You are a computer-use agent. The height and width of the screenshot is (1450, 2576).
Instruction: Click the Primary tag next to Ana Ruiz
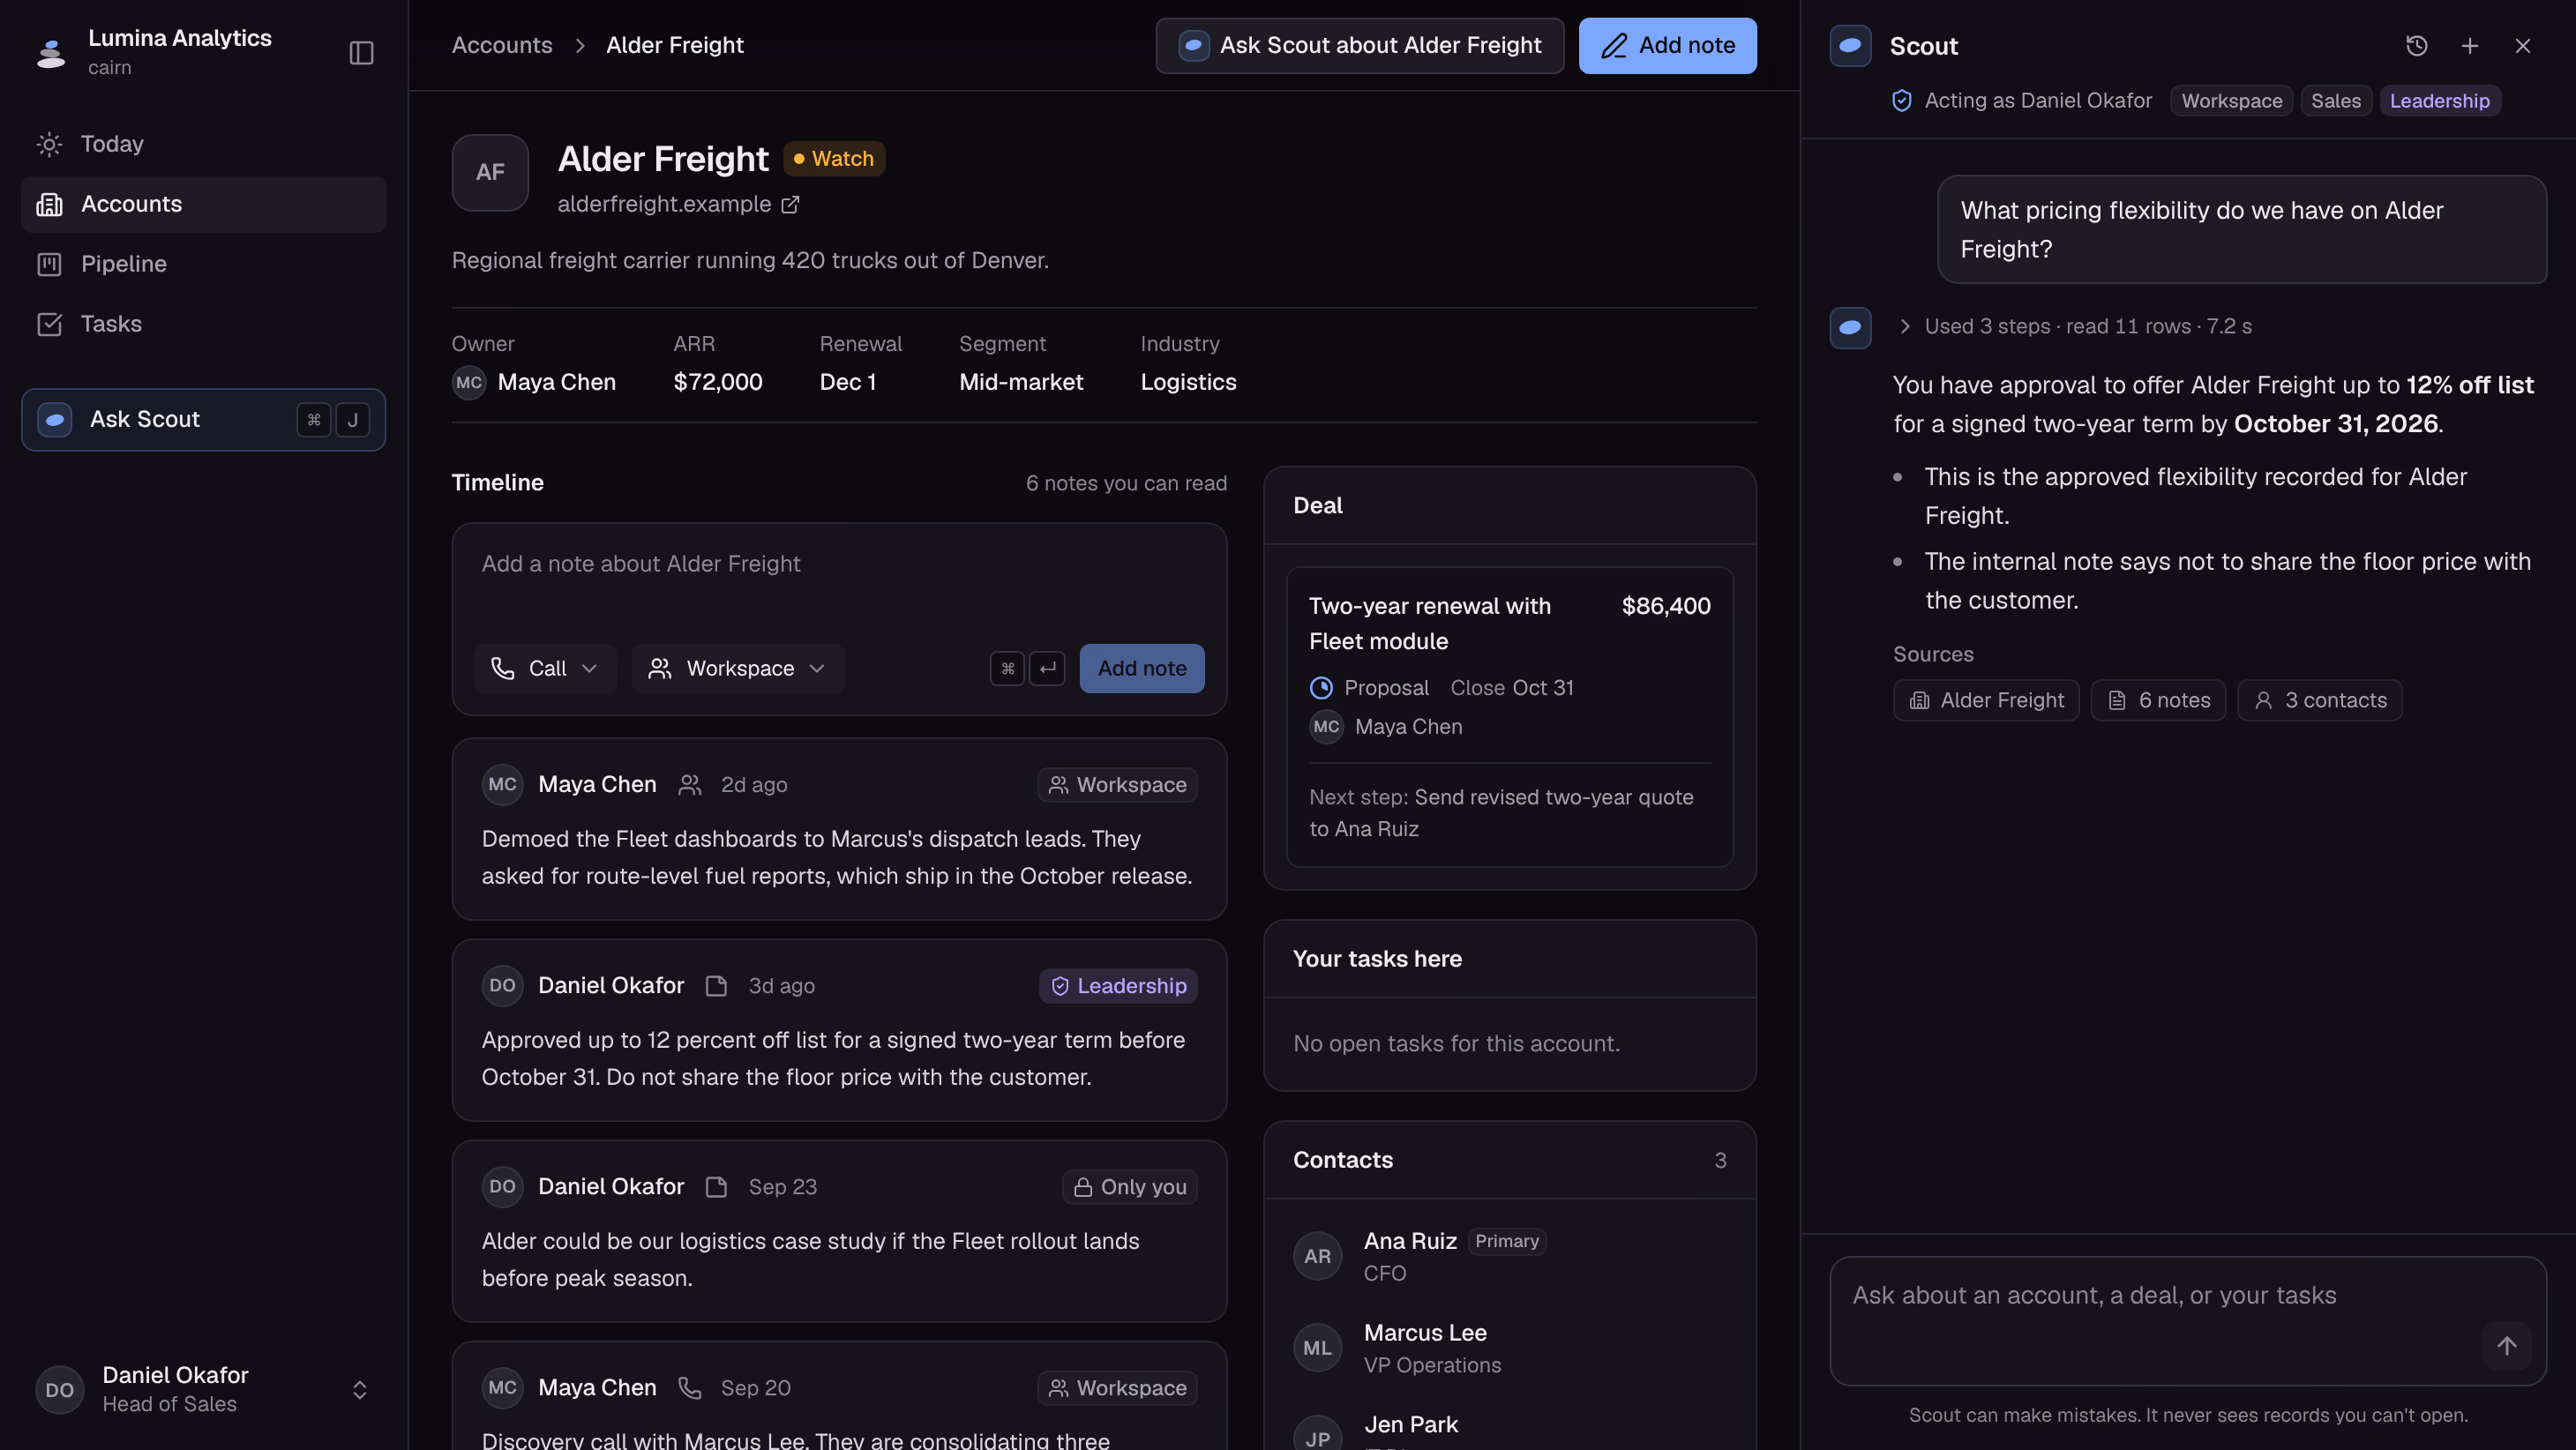point(1506,1241)
